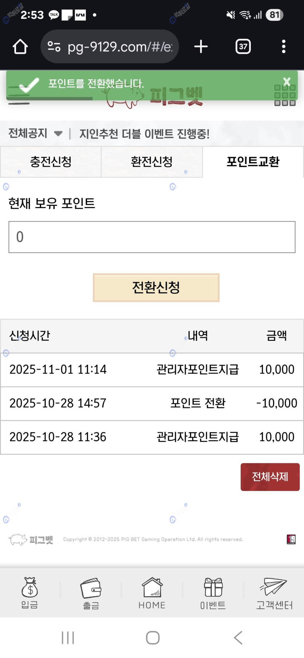Click the address bar URL
304x658 pixels.
point(119,47)
